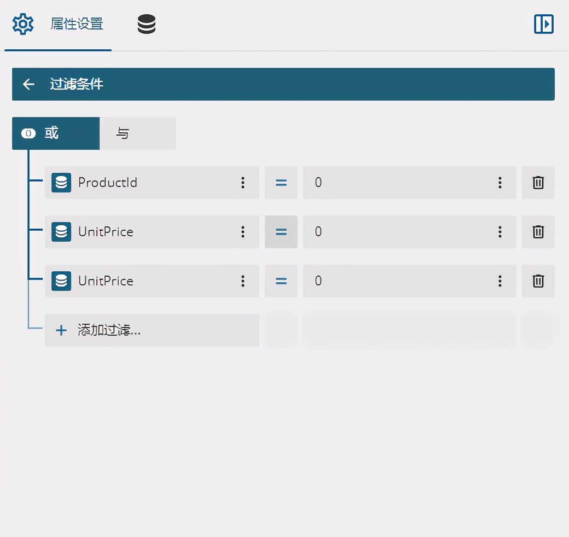Viewport: 569px width, 537px height.
Task: Delete the last UnitPrice filter row
Action: [x=538, y=281]
